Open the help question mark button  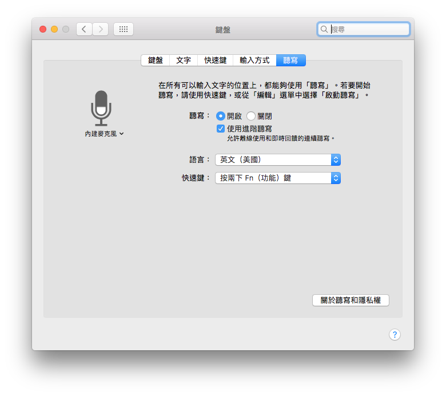[395, 335]
